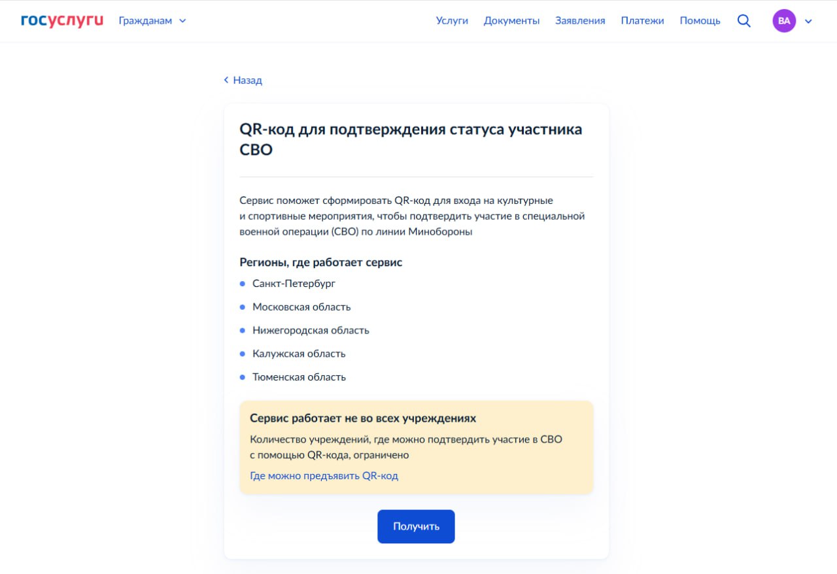
Task: Open the chevron beside the ВА avatar
Action: click(808, 20)
